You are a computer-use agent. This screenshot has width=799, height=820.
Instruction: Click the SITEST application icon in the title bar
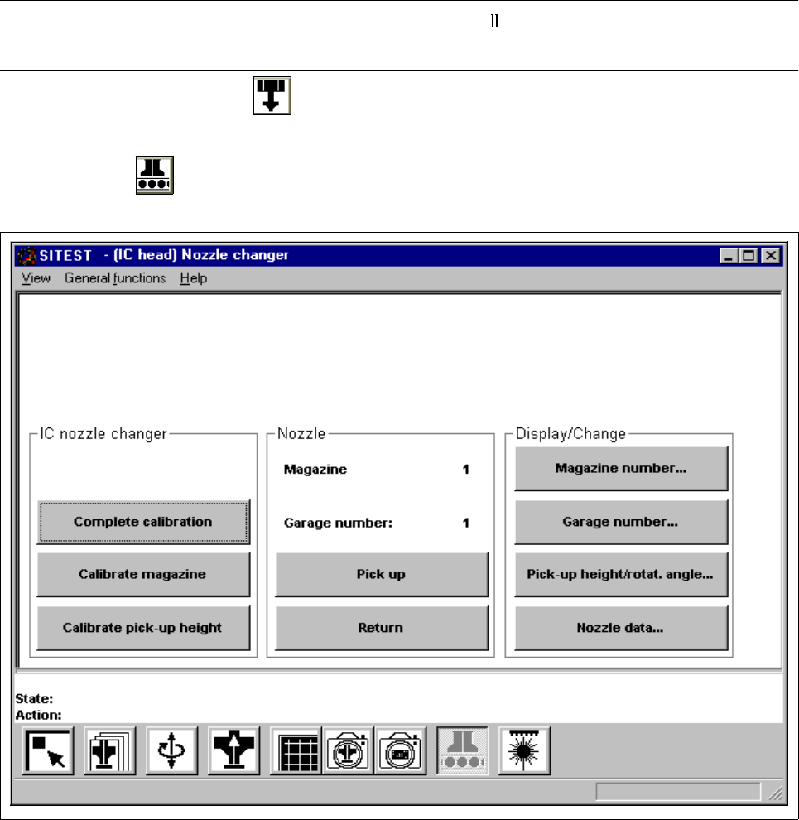click(26, 256)
